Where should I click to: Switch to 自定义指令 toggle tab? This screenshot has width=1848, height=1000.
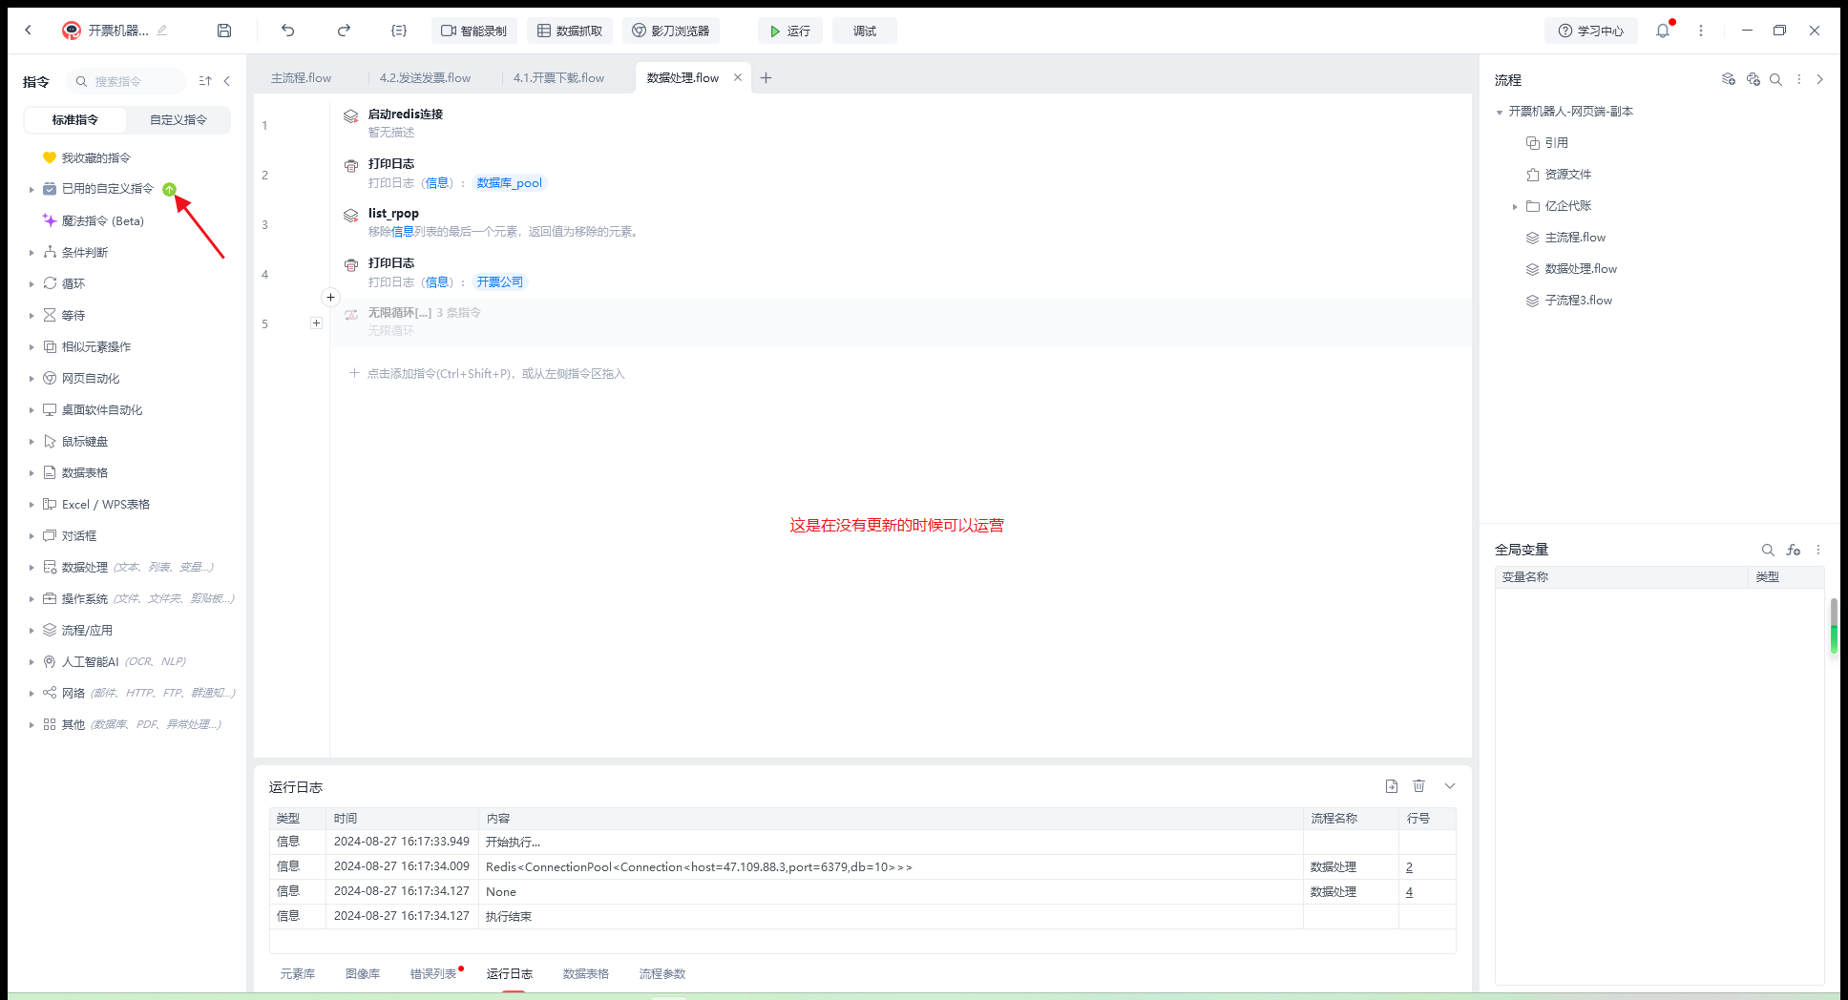click(178, 120)
